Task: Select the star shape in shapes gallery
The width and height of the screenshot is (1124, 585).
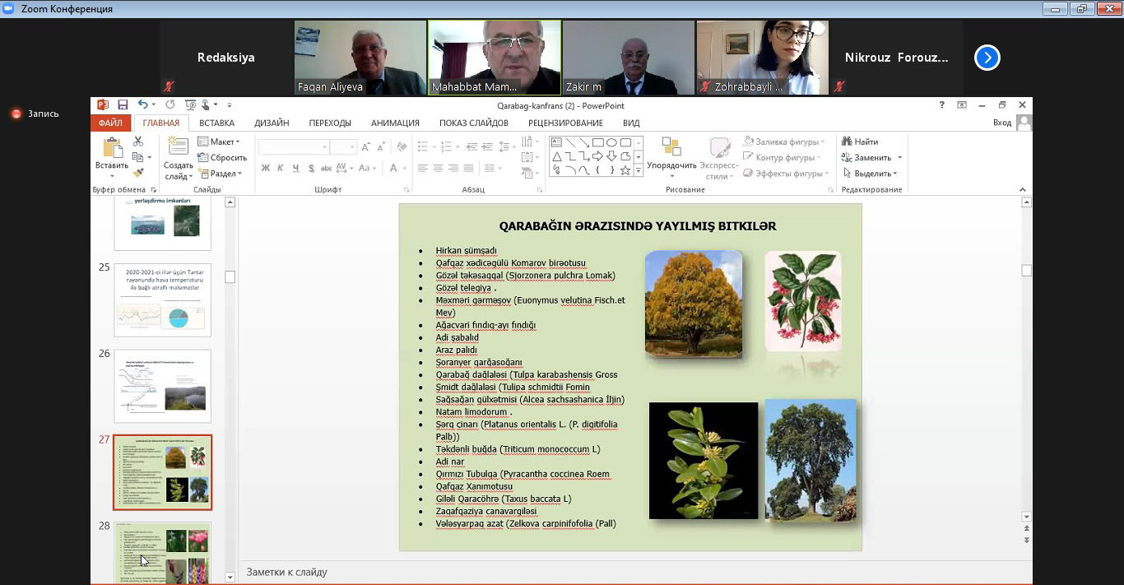Action: [x=625, y=170]
